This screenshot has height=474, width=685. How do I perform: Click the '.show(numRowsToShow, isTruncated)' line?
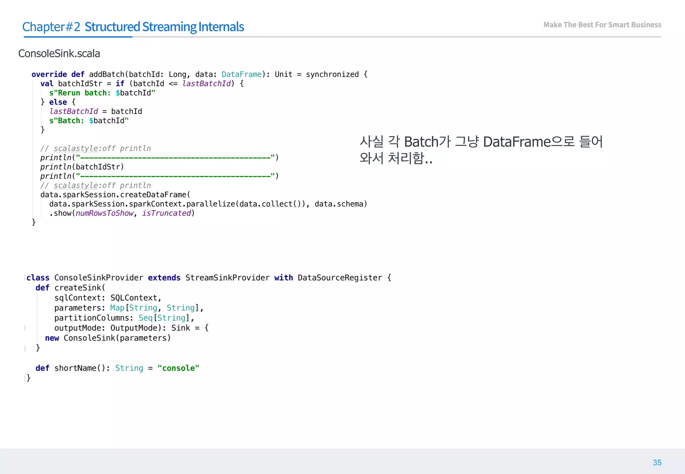122,213
